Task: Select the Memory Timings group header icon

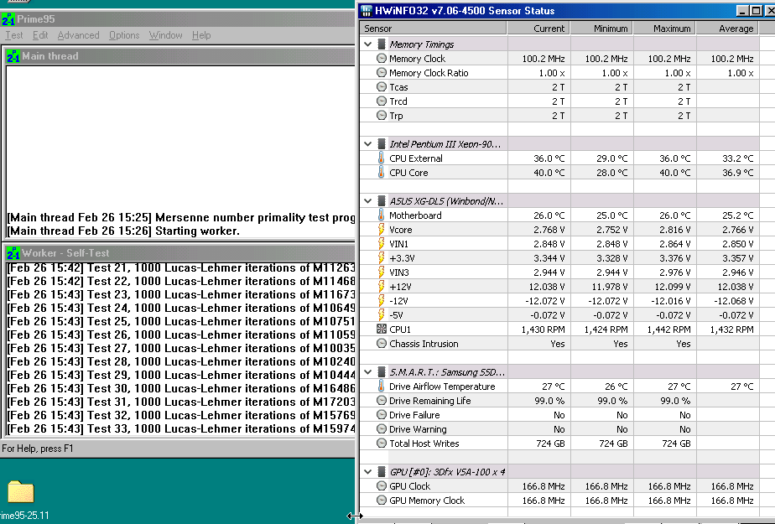Action: 381,44
